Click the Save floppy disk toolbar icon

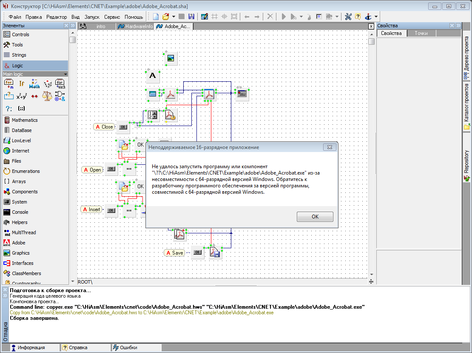[x=191, y=17]
